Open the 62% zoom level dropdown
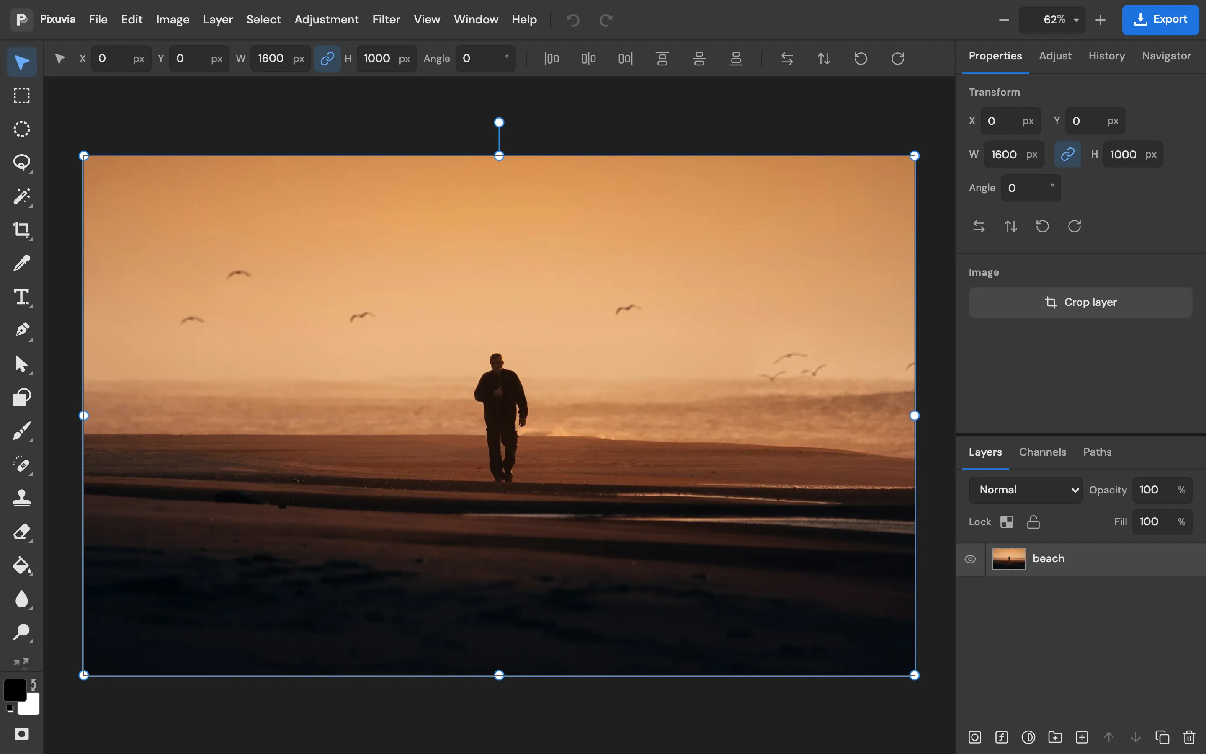 click(1052, 20)
